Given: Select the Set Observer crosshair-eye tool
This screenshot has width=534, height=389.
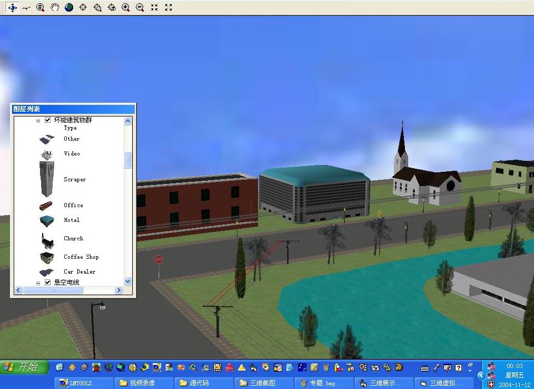Looking at the screenshot, I should 112,7.
